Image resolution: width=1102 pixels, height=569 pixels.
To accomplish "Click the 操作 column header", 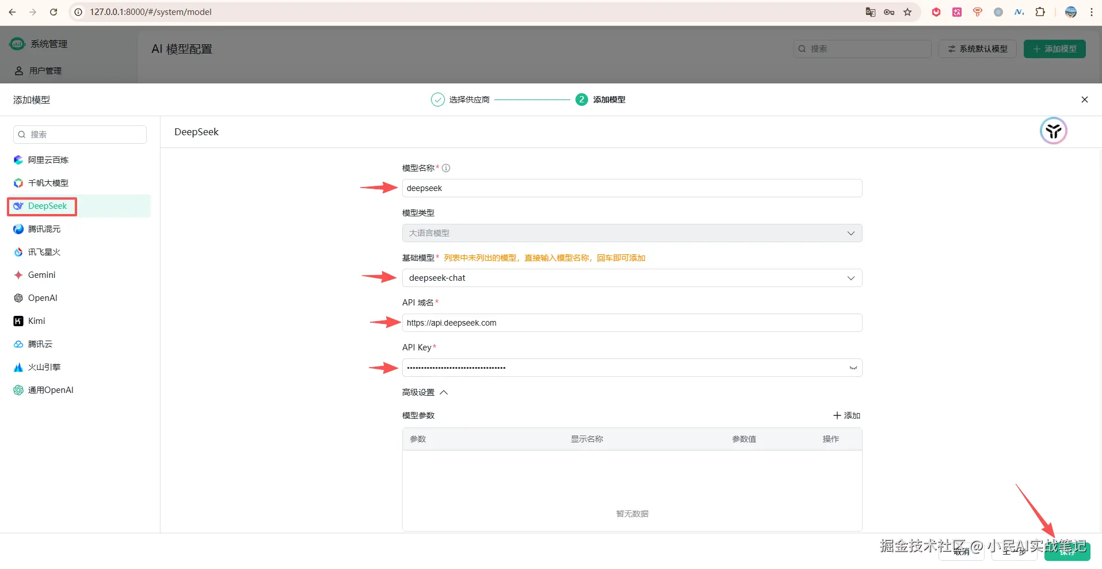I will pos(831,439).
